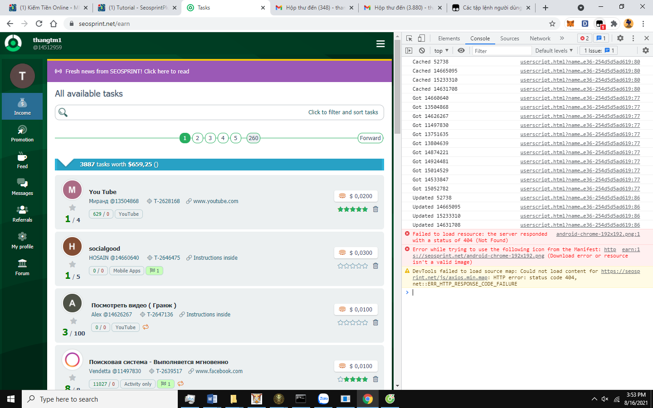Expand the 3887 tasks banner arrow
653x408 pixels.
click(66, 163)
